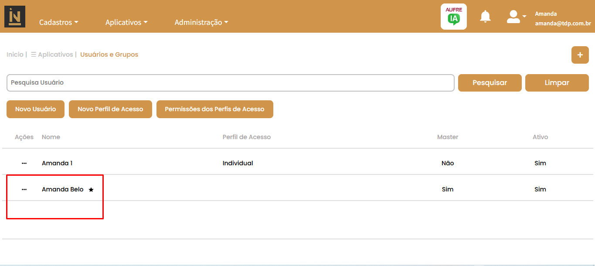Open the notifications bell

485,17
